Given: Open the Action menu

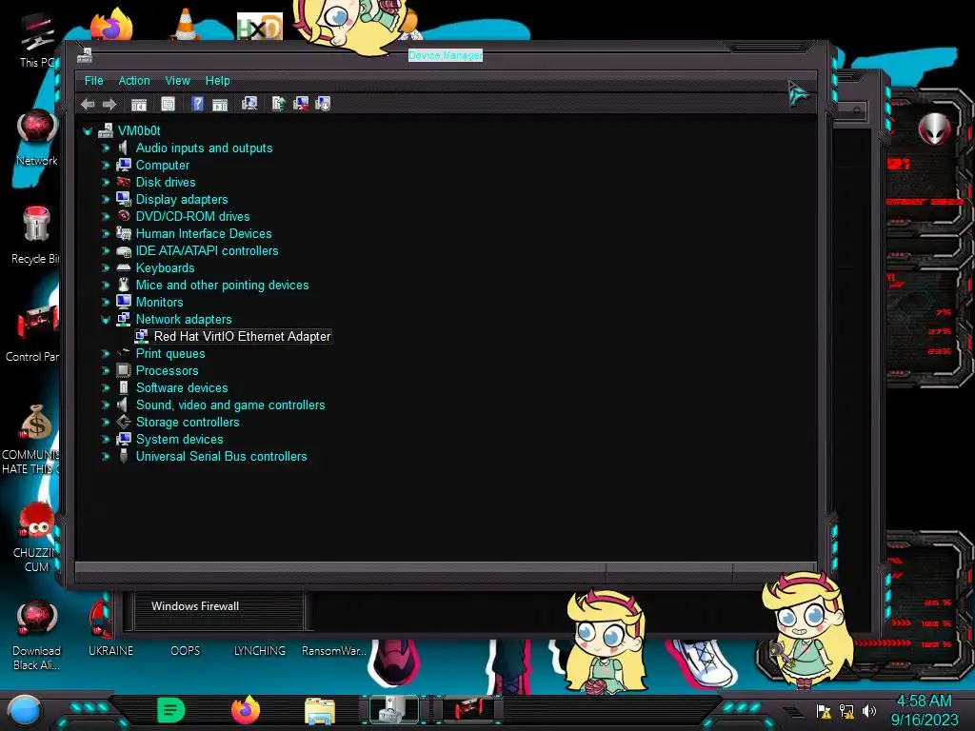Looking at the screenshot, I should tap(134, 81).
